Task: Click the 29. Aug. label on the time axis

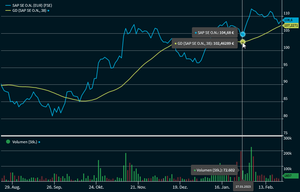Action: pos(11,187)
